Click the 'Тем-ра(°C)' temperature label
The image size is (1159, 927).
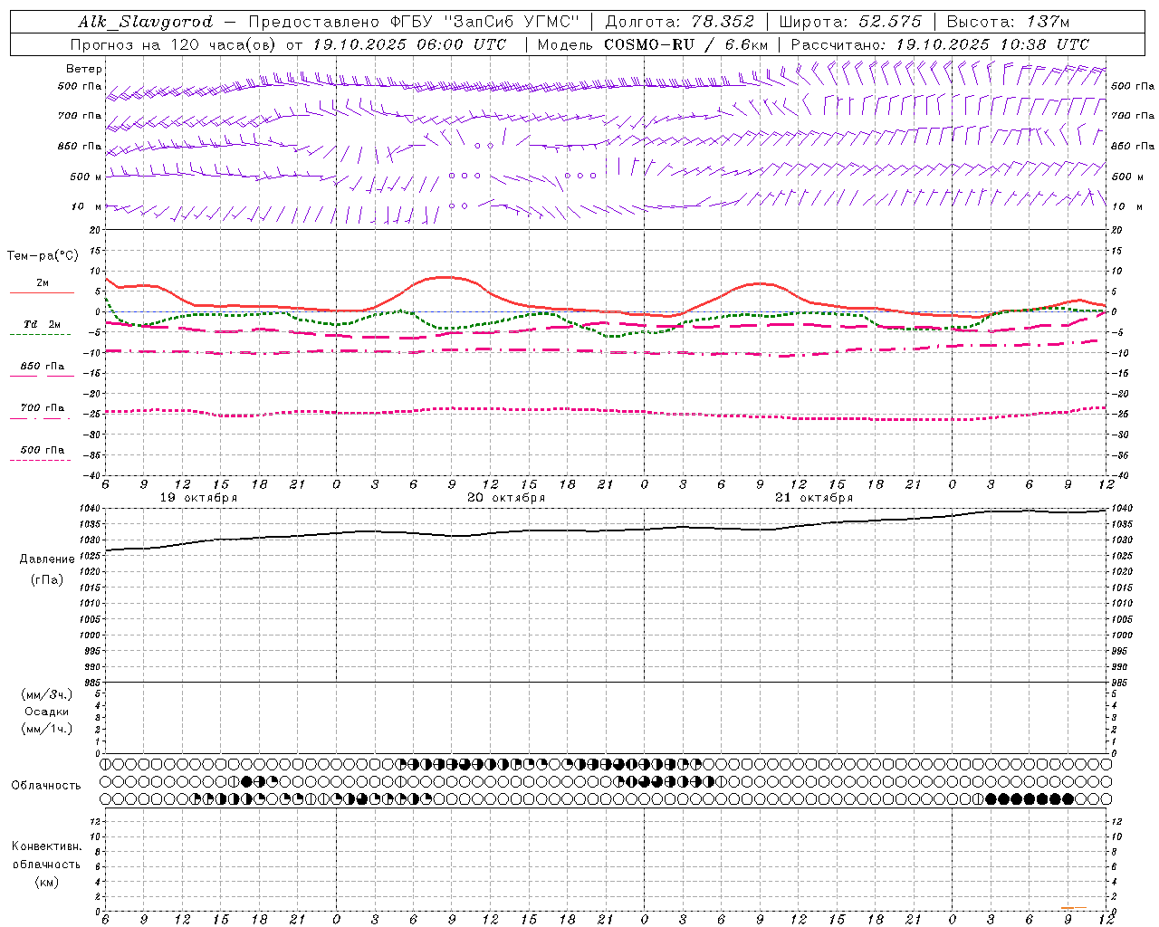click(43, 256)
